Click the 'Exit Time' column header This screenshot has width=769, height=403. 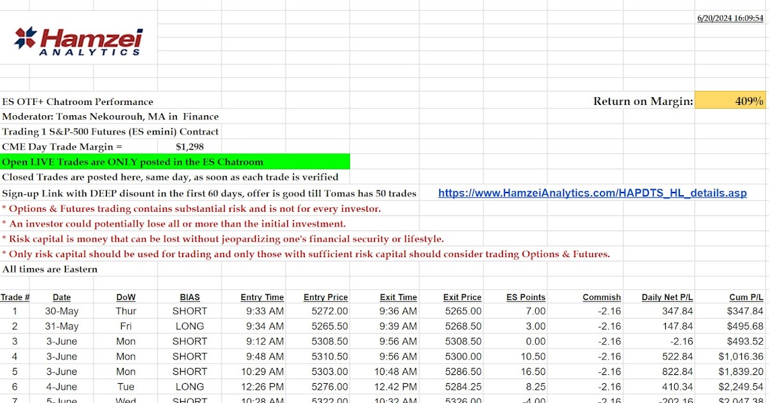tap(398, 297)
